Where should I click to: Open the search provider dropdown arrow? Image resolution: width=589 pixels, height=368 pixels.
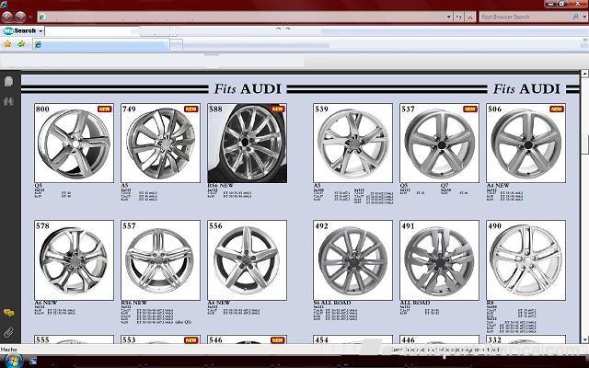pos(584,17)
